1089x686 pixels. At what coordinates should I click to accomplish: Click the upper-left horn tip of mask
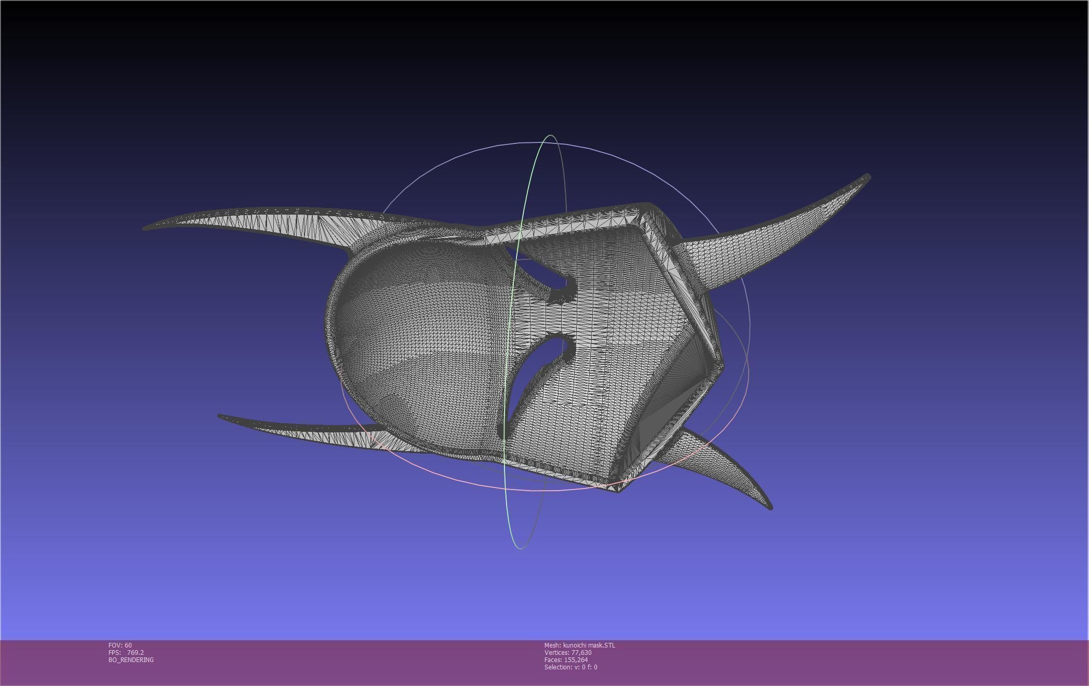[x=147, y=227]
